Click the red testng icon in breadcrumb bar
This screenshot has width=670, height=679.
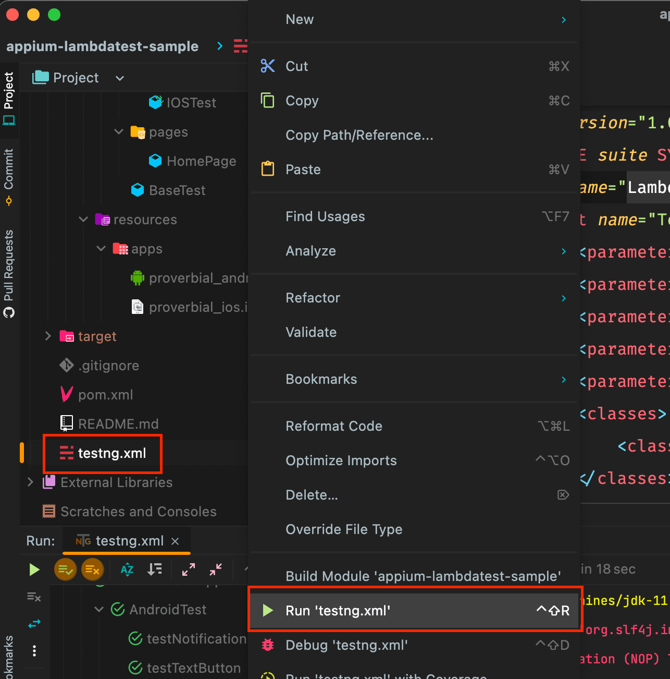point(240,46)
